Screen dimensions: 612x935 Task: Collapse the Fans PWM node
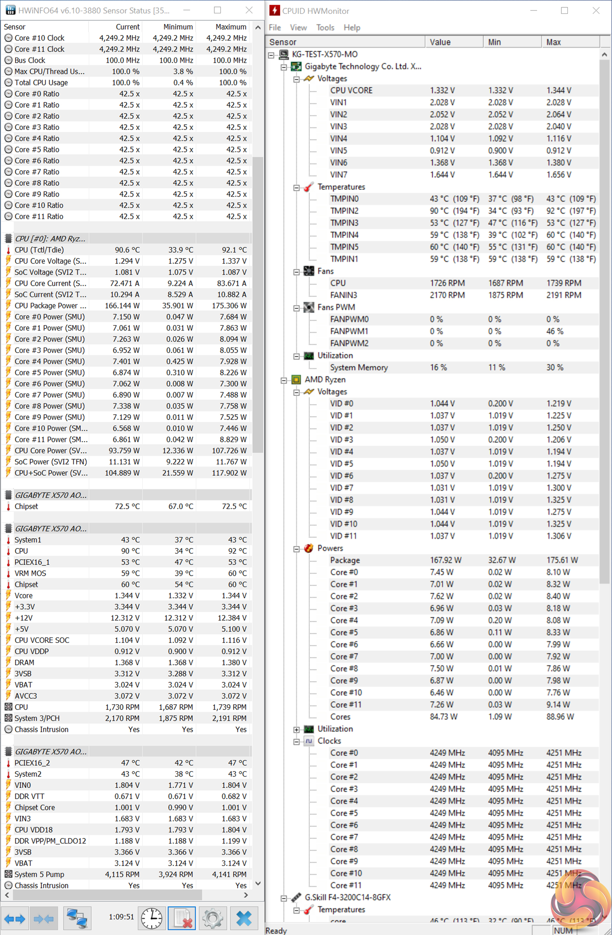click(x=296, y=308)
